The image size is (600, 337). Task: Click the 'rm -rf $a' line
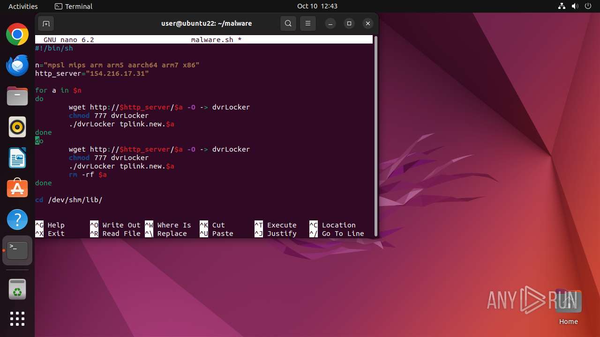coord(88,175)
